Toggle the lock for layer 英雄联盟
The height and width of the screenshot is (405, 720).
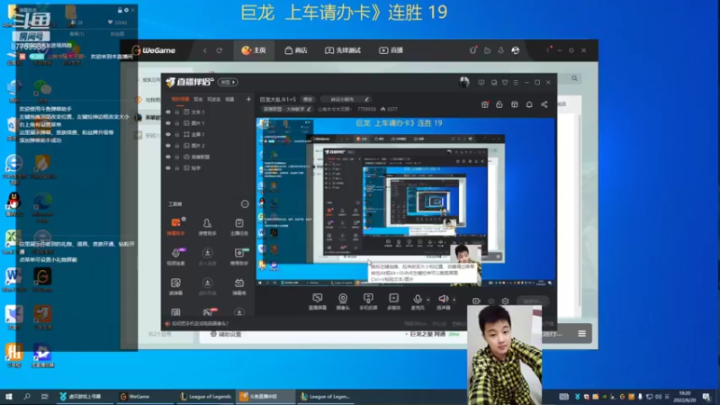pyautogui.click(x=176, y=157)
